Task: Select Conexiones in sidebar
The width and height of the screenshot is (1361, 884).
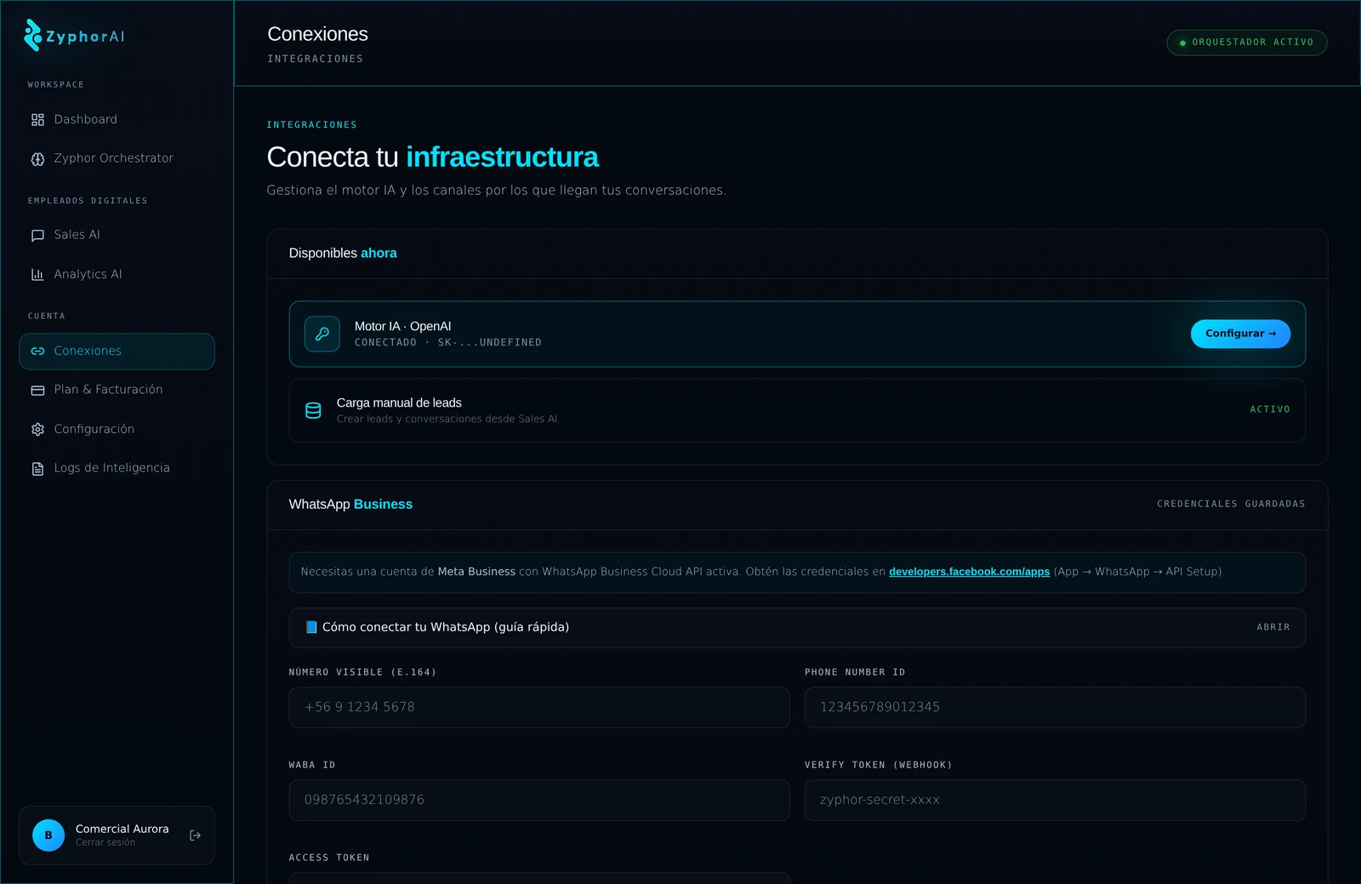Action: 117,351
